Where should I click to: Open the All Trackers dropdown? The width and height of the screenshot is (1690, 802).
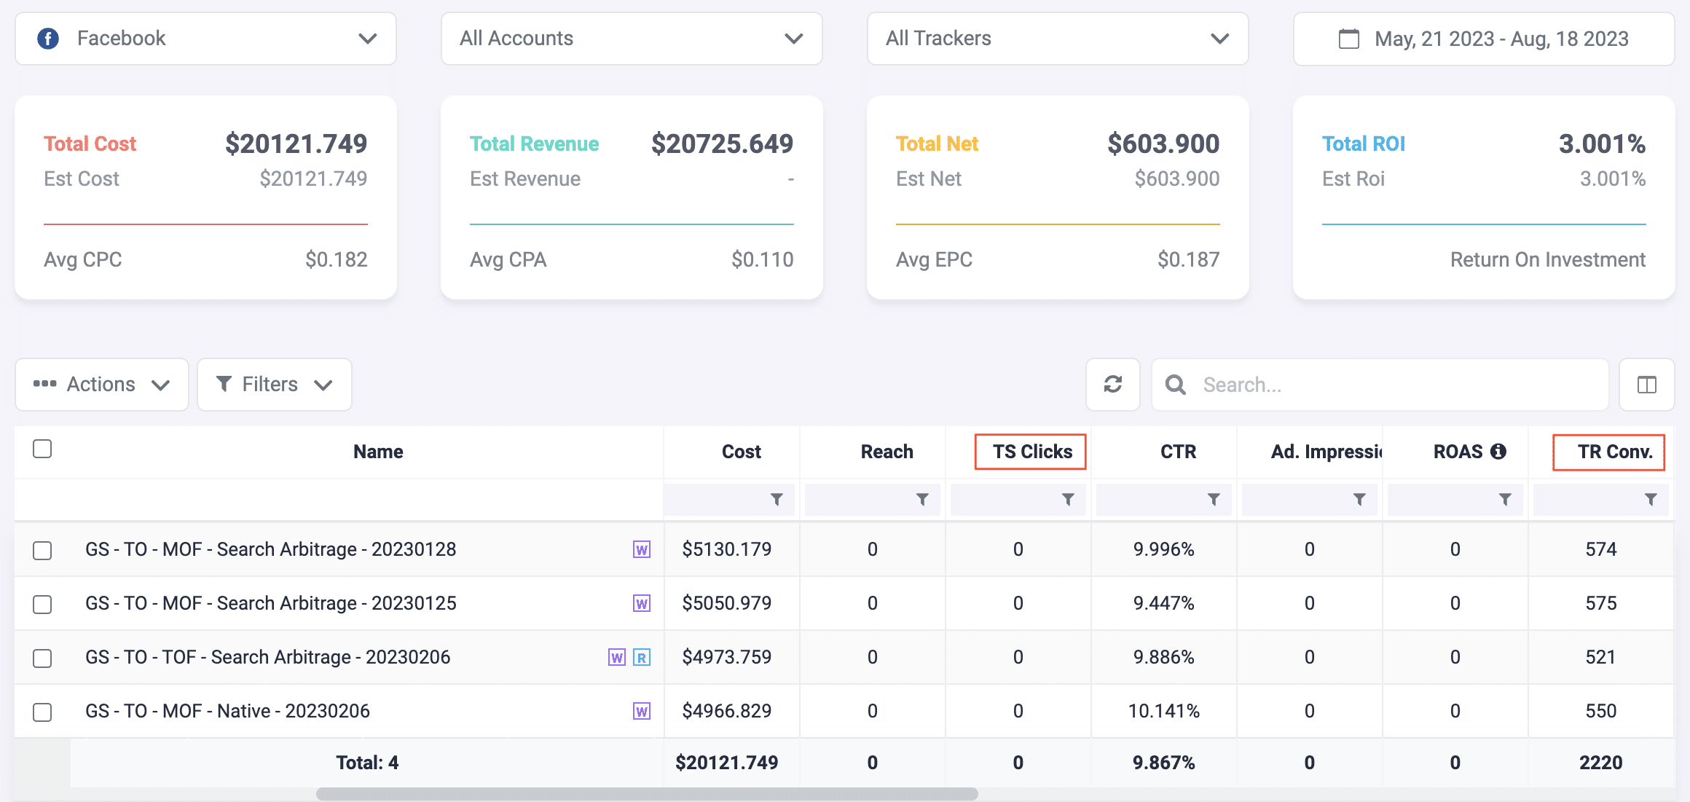(x=1058, y=39)
